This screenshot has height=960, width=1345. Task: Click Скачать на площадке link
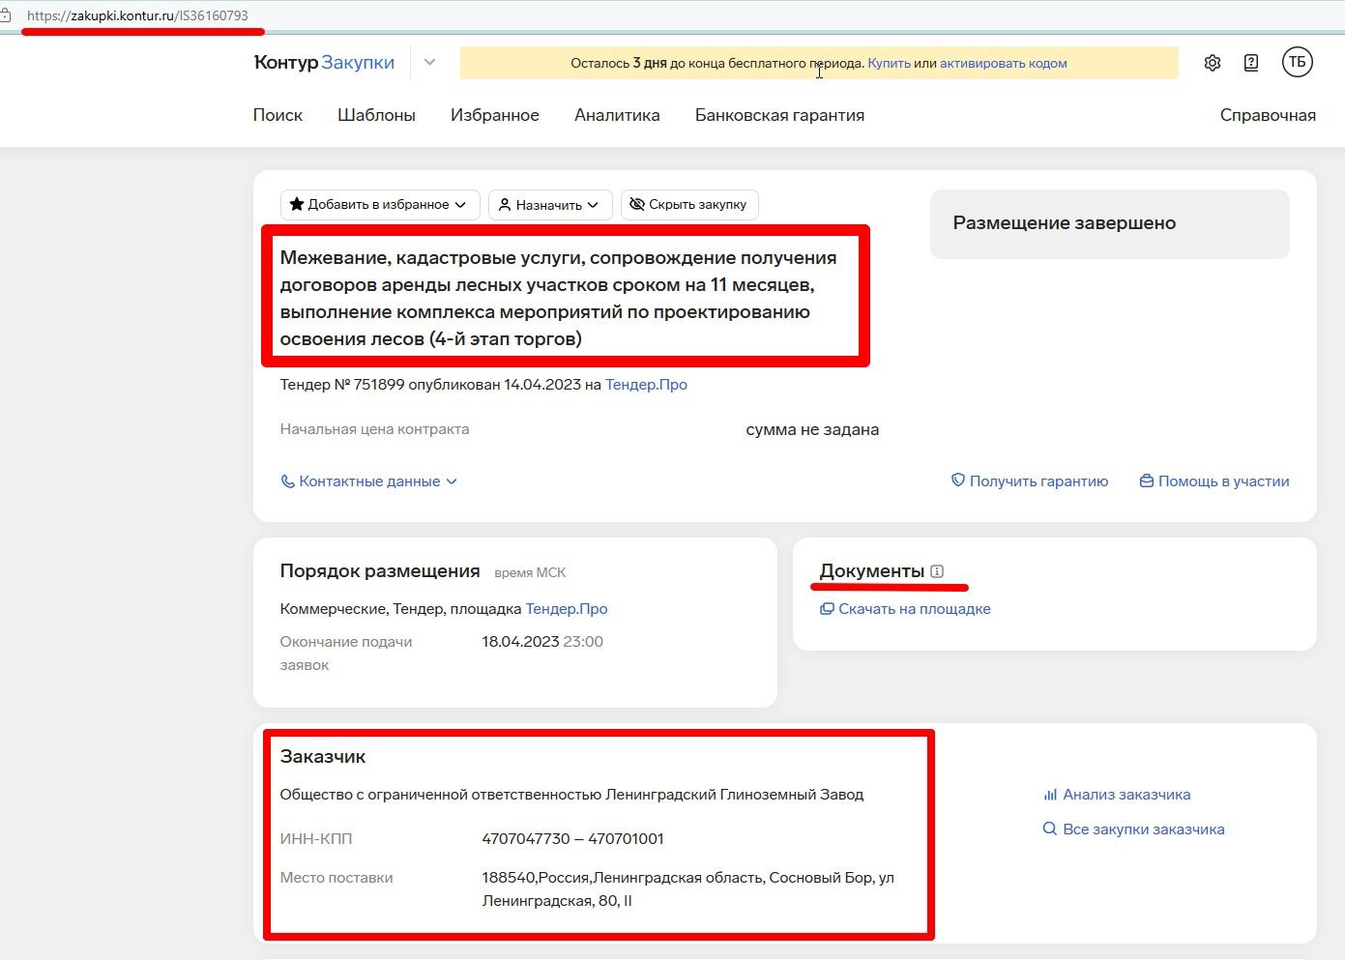pos(905,609)
